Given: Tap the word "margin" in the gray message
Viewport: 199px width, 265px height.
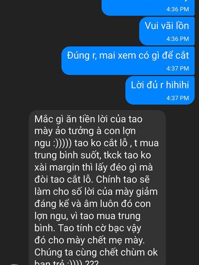Looking at the screenshot, I should click(x=64, y=168).
